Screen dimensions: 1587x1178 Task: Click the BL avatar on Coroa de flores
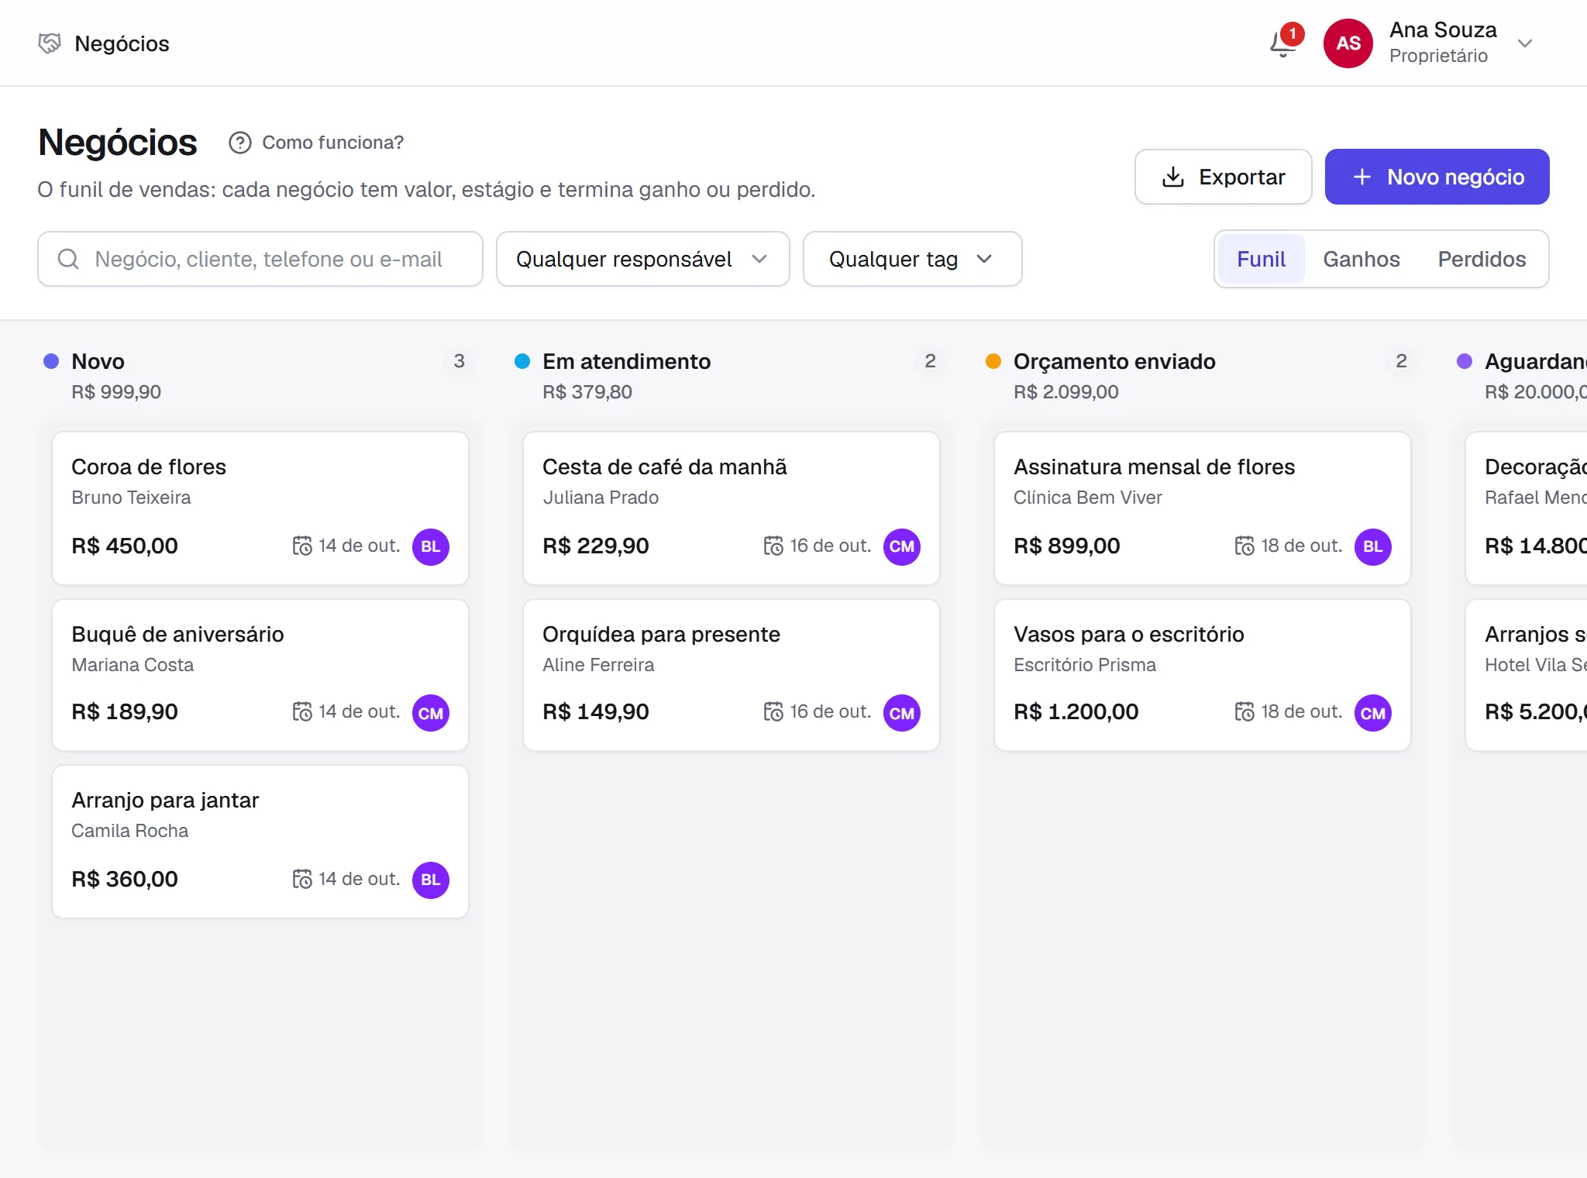click(431, 546)
